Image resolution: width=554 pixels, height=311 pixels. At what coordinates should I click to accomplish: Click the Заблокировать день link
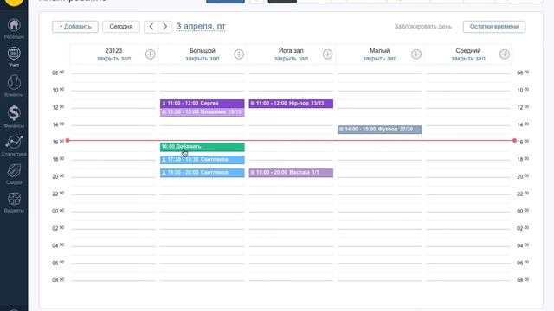click(423, 27)
